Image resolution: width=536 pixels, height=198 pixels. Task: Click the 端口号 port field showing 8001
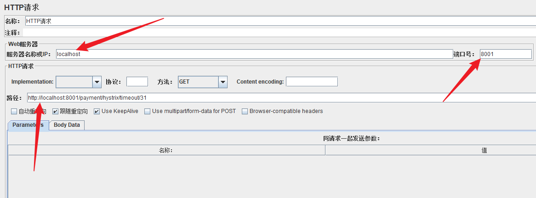pos(506,54)
